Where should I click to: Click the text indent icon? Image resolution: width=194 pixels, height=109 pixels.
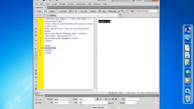[x=116, y=99]
